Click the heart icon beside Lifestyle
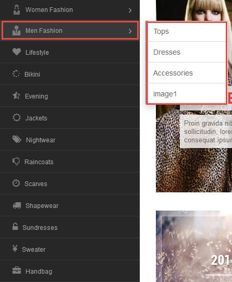232x282 pixels. [17, 52]
